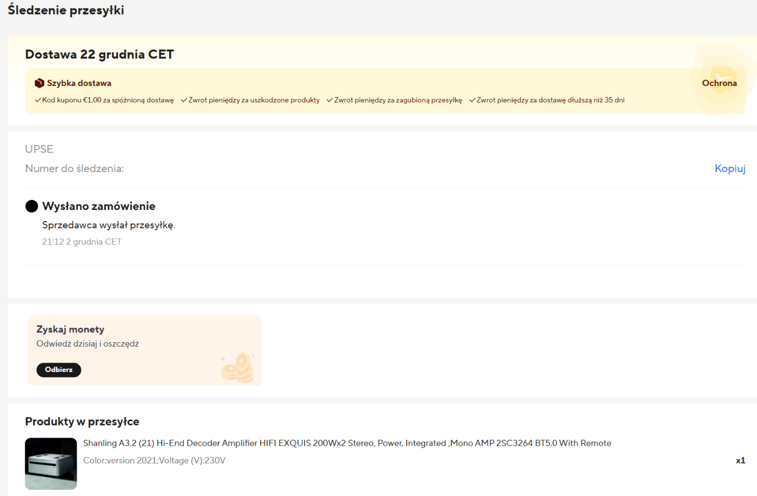Click the Wysłano zamówienie status heading
This screenshot has width=757, height=496.
99,206
